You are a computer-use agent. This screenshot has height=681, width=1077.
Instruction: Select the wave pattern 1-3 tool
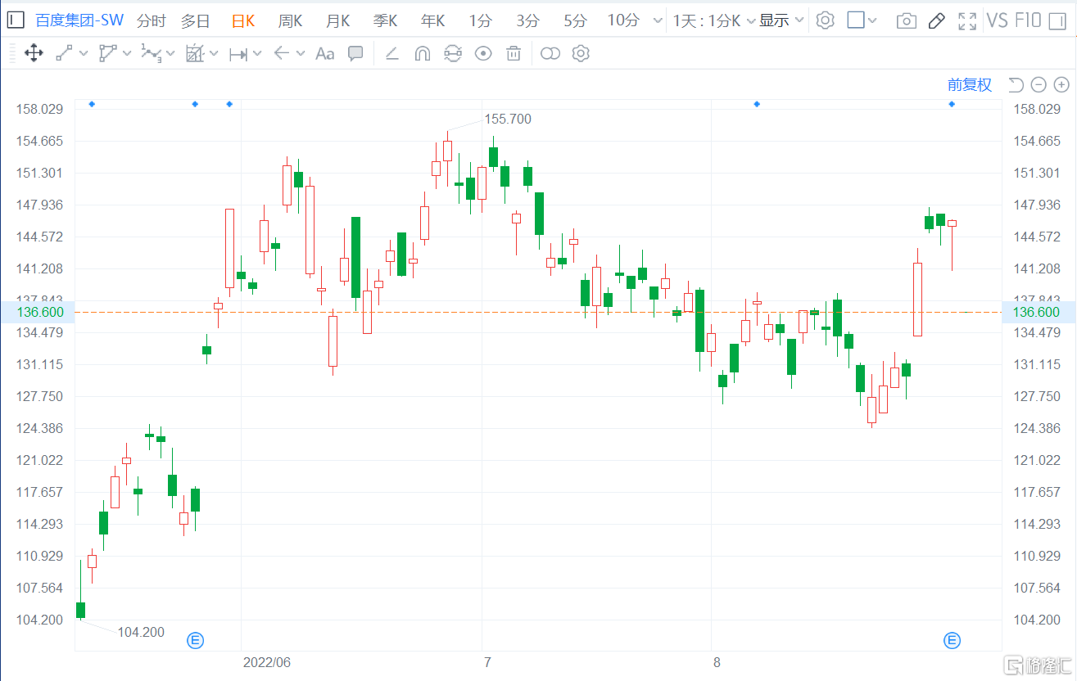pos(151,54)
